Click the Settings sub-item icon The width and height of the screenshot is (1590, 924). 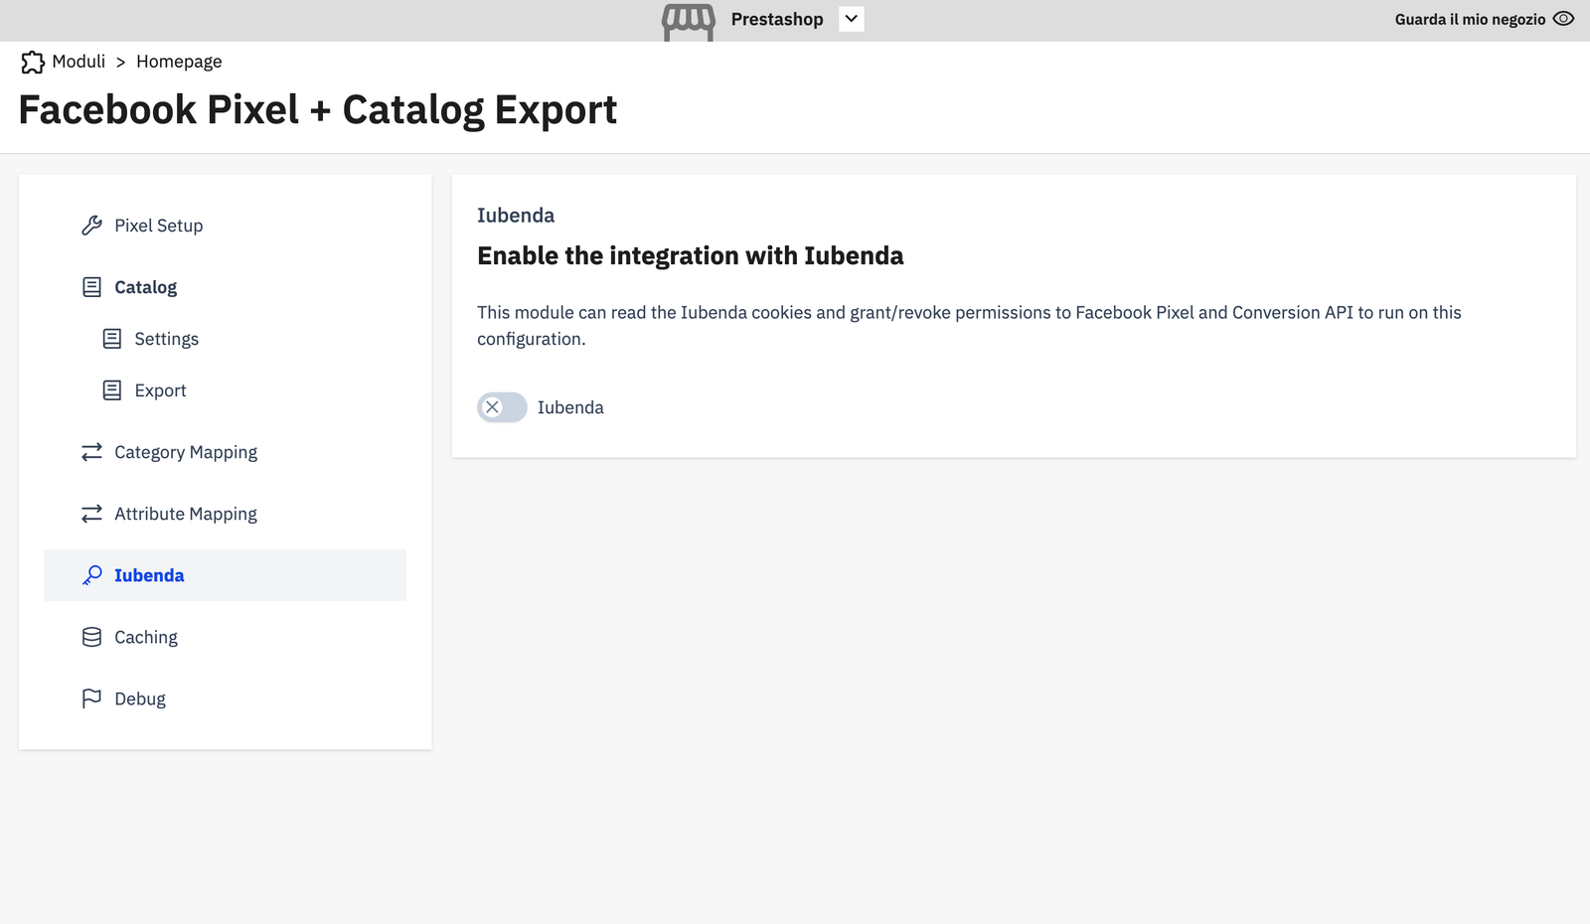click(112, 339)
